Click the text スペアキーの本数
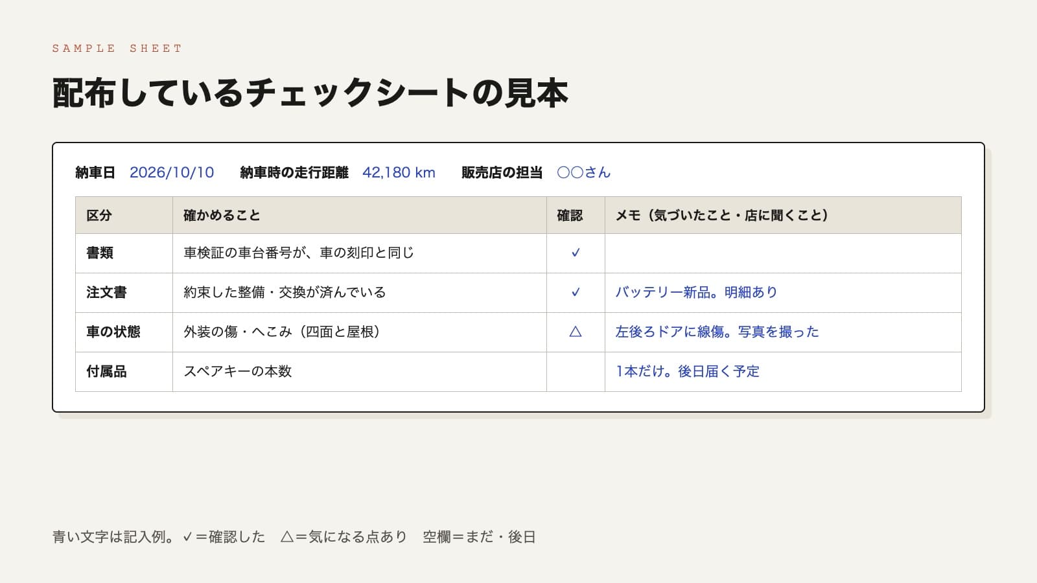Viewport: 1037px width, 583px height. tap(238, 371)
